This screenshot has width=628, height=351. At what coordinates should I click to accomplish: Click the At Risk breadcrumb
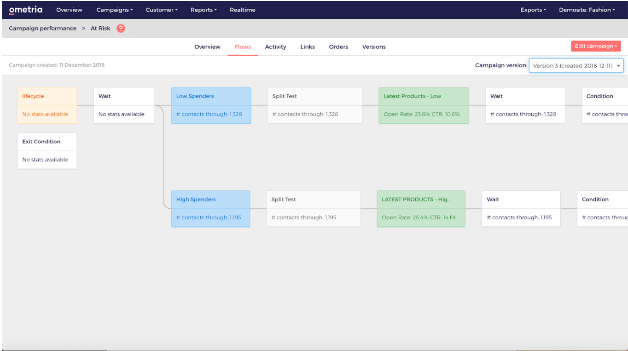click(x=100, y=28)
